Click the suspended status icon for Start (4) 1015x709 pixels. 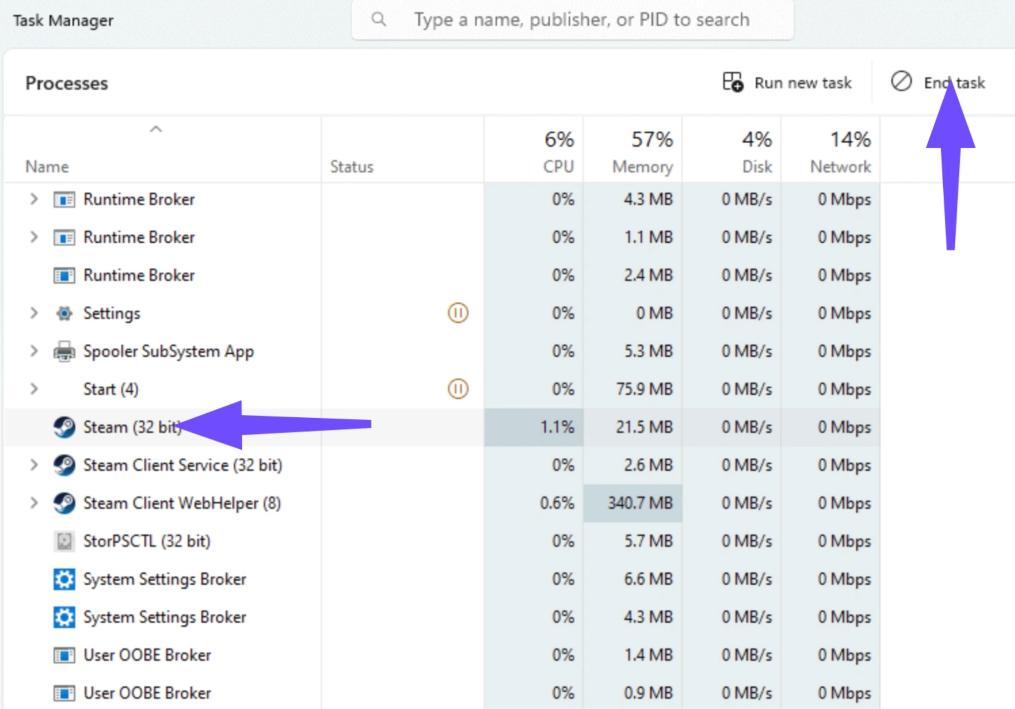[458, 389]
